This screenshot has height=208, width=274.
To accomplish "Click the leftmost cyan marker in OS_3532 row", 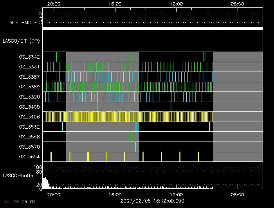I will [x=62, y=127].
